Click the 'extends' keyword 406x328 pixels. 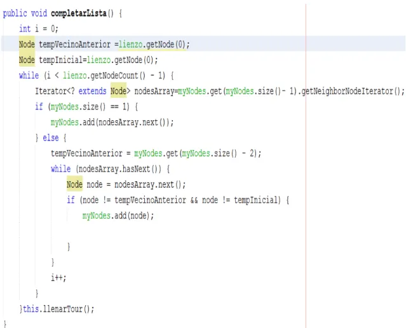click(x=92, y=91)
